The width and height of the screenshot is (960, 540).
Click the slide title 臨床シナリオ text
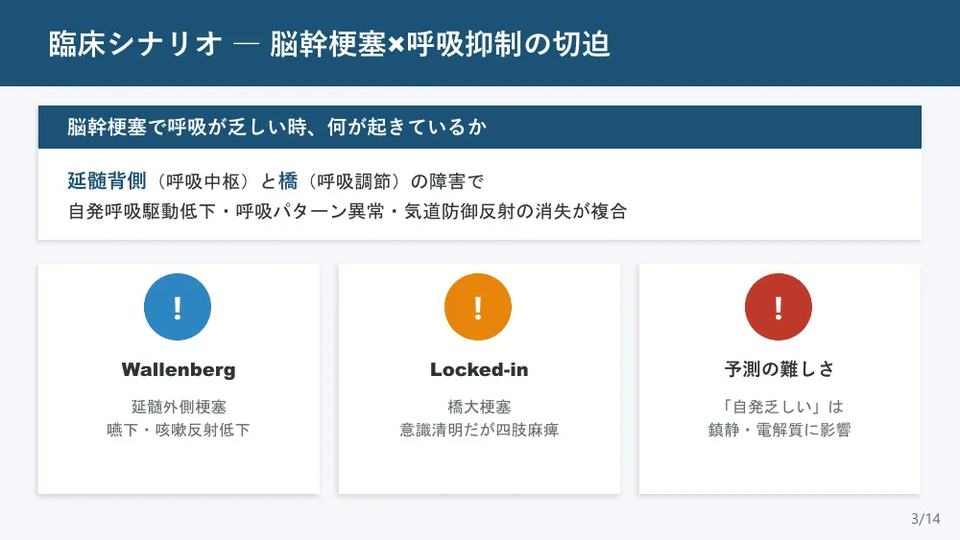point(135,44)
